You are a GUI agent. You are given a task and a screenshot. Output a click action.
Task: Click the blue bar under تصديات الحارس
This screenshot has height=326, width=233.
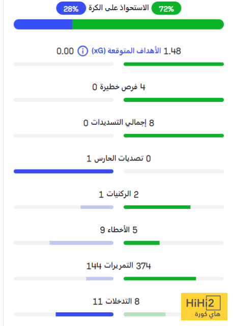pyautogui.click(x=64, y=171)
